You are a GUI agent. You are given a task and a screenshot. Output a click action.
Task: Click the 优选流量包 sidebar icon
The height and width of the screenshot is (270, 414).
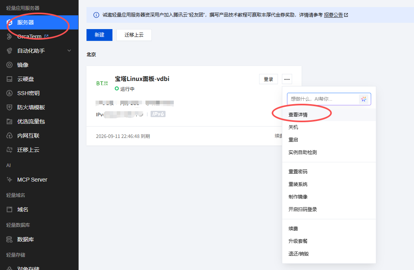tap(9, 121)
